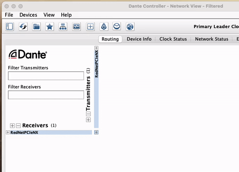Switch to the Clock Status tab
Screen dimensions: 239x172
pyautogui.click(x=173, y=39)
